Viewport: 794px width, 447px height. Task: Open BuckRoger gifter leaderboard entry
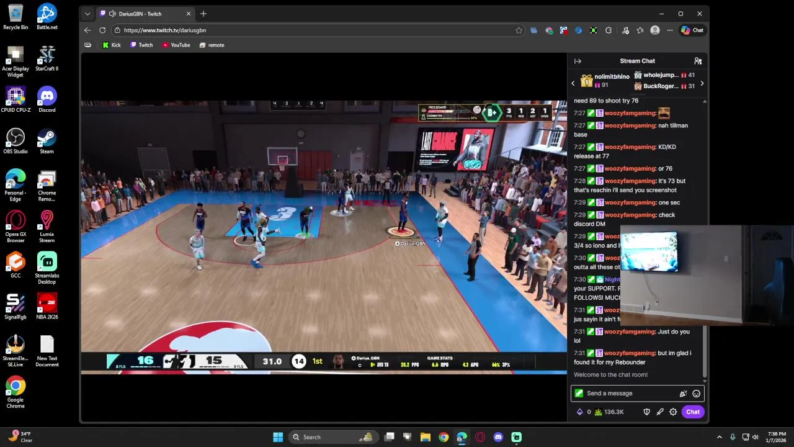click(664, 86)
